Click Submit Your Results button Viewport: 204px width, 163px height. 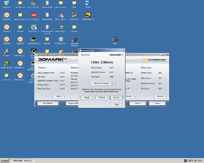coord(102,83)
